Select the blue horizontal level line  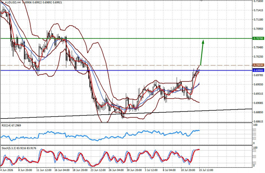click(x=126, y=70)
